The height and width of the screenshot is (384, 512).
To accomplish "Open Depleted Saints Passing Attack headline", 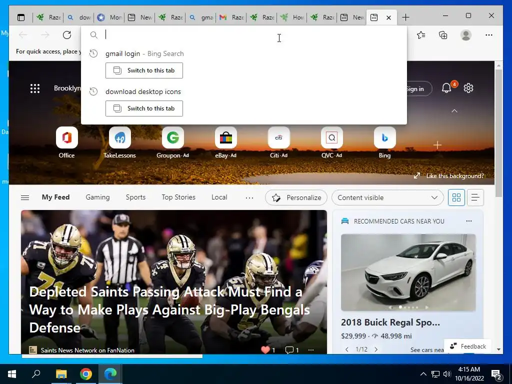I will click(x=169, y=309).
